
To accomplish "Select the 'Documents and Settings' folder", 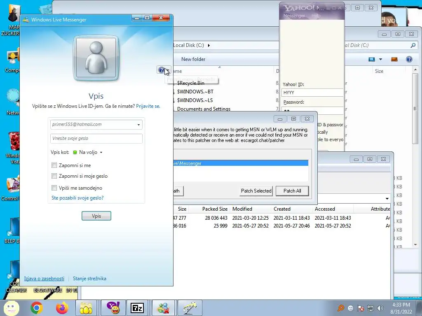I will click(x=204, y=109).
